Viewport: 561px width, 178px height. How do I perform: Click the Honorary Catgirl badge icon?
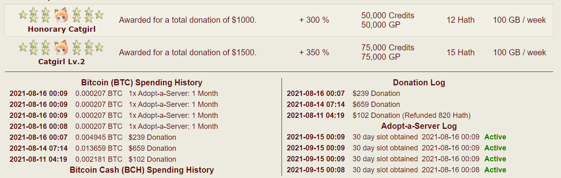61,15
